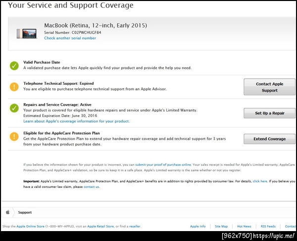
Task: Open submit your proof of purchase online link
Action: click(x=163, y=165)
